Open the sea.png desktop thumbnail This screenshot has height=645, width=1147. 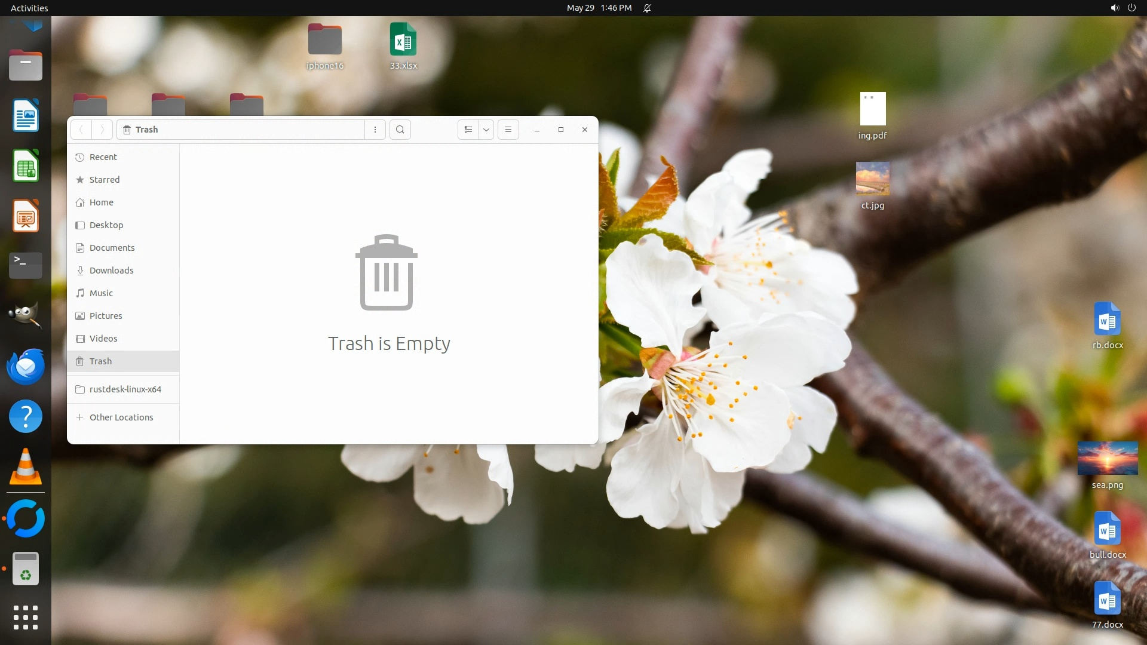click(1107, 459)
